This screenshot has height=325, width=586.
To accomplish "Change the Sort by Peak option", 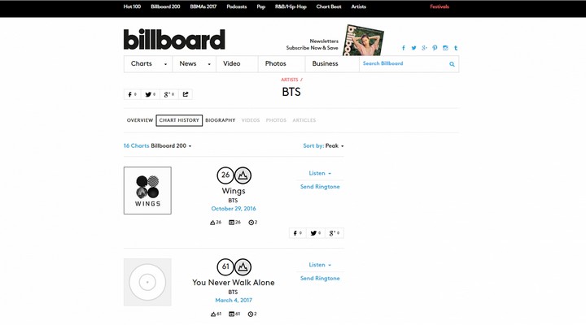I will click(x=334, y=146).
